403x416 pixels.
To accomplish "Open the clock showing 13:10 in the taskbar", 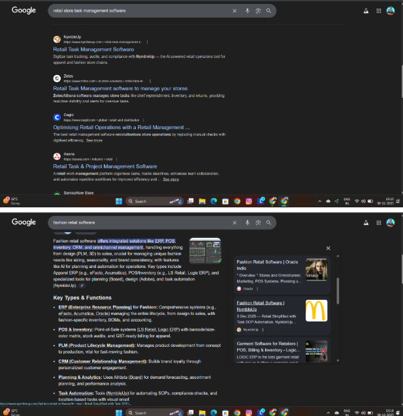I will pyautogui.click(x=386, y=201).
